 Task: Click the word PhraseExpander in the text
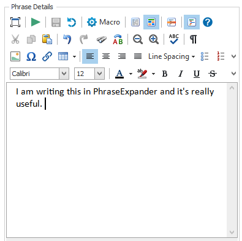click(125, 92)
